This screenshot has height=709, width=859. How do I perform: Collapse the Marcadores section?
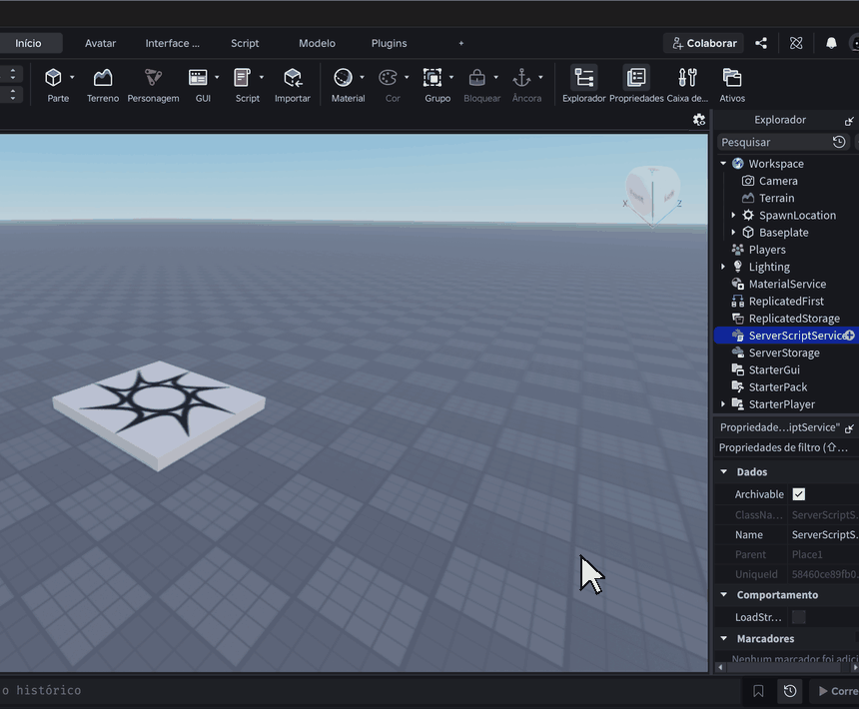pyautogui.click(x=724, y=638)
